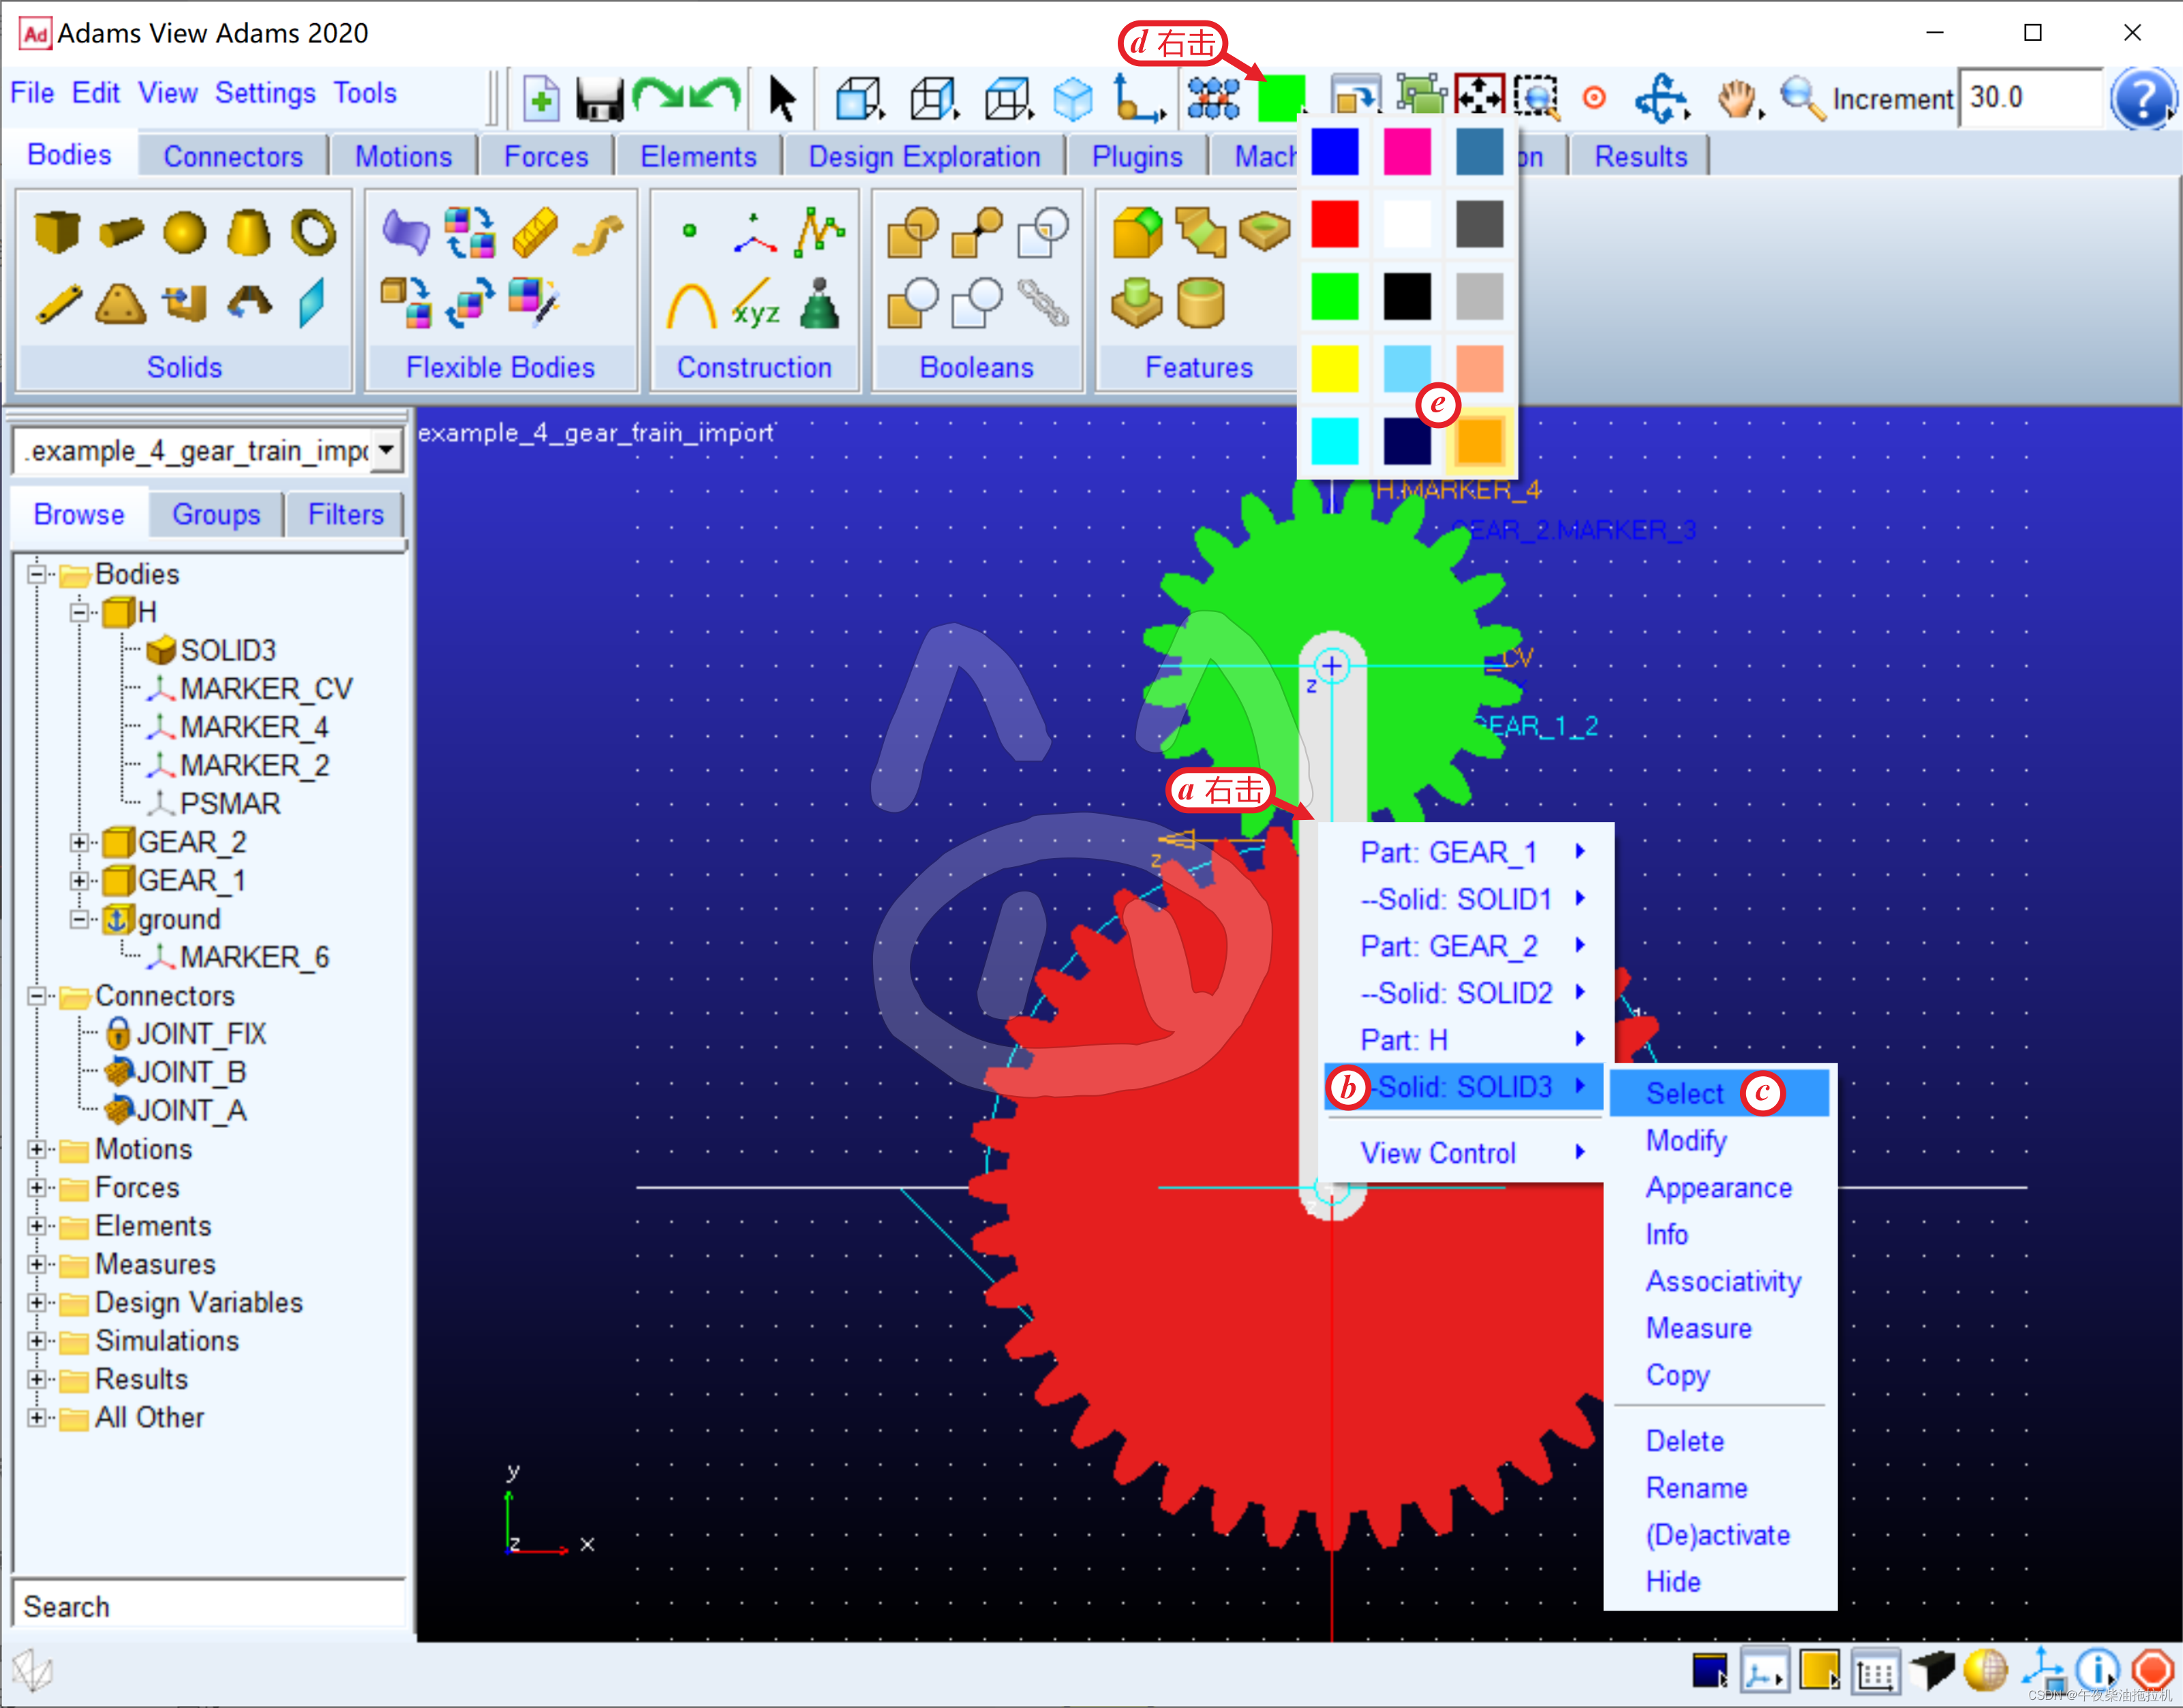Collapse the Connectors folder
The height and width of the screenshot is (1708, 2183).
point(36,996)
